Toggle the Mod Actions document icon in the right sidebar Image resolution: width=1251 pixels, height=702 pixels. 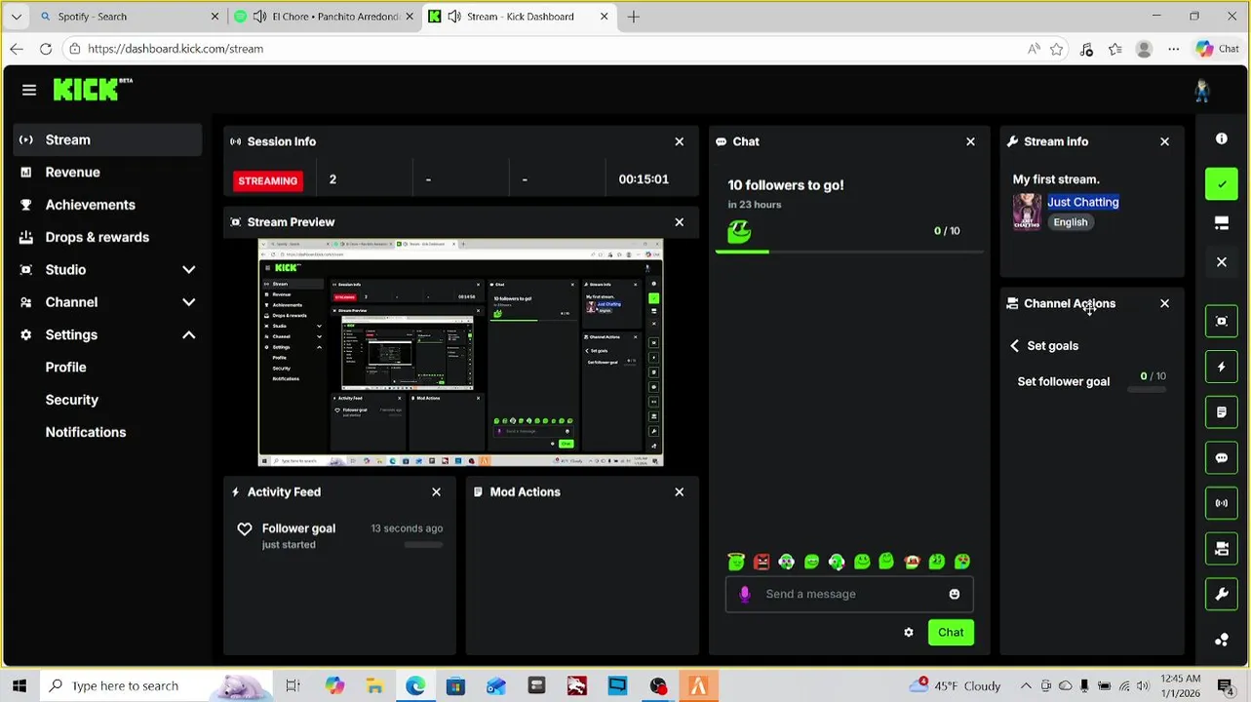(x=1221, y=412)
